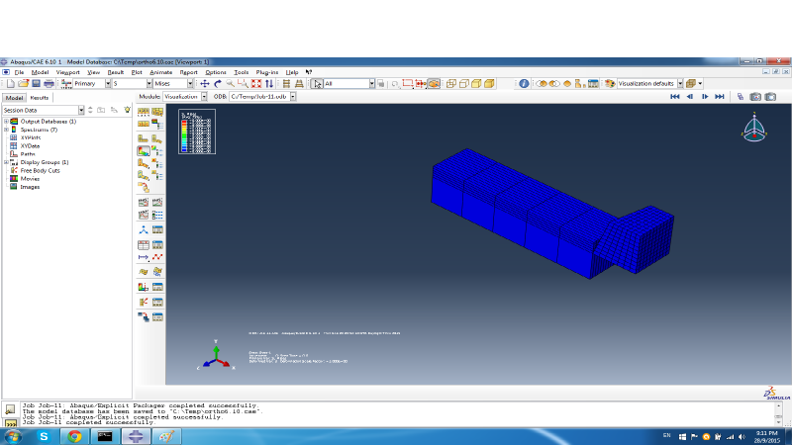This screenshot has width=792, height=445.
Task: Expand the Spectrums tree node
Action: [6, 130]
